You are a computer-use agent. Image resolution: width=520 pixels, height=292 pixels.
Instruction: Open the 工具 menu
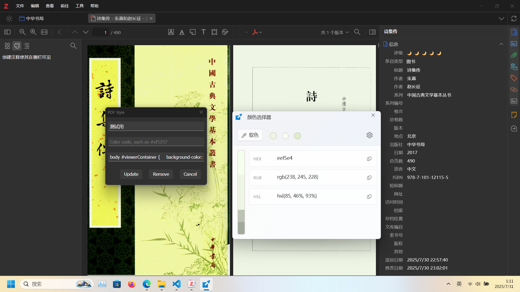[x=79, y=6]
